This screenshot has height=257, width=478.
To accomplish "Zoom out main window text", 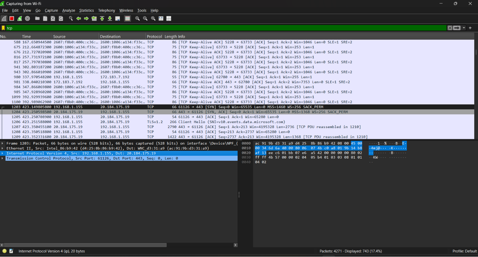I will 145,19.
